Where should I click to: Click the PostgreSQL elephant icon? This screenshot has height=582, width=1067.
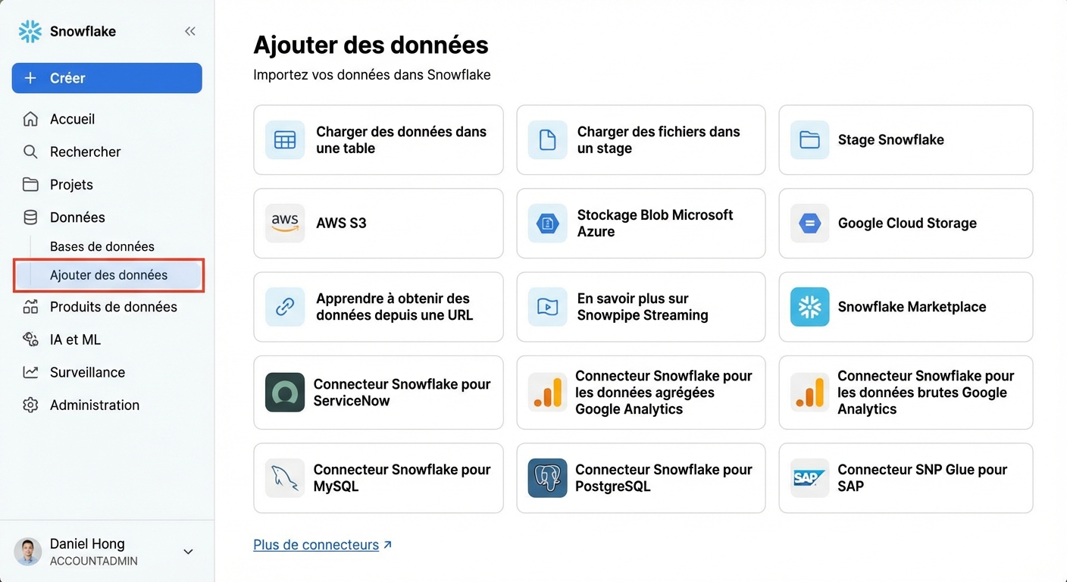pyautogui.click(x=547, y=478)
